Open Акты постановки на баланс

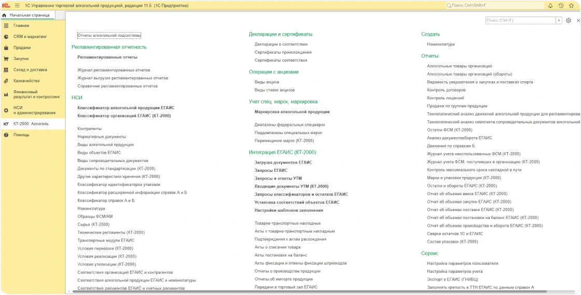(x=281, y=255)
